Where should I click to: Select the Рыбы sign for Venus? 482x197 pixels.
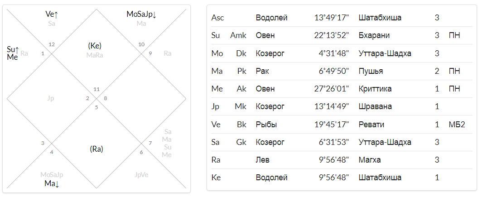click(x=266, y=125)
